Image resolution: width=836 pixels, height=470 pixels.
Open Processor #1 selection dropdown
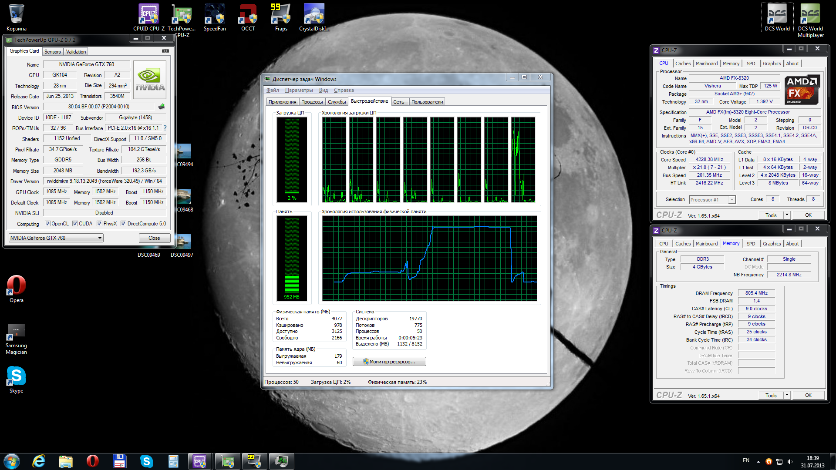(x=712, y=200)
